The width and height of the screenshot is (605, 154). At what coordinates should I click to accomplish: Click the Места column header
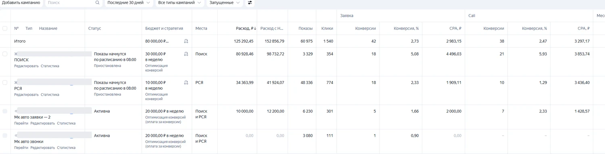201,29
